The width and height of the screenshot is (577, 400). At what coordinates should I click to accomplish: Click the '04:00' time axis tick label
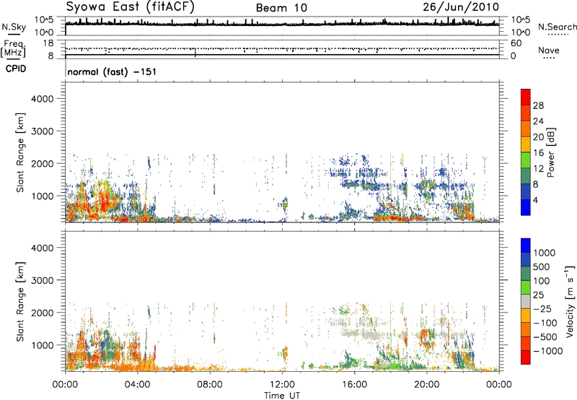coord(137,385)
